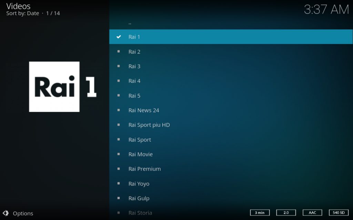Open the Rai Gulp channel
Image resolution: width=353 pixels, height=220 pixels.
tap(139, 198)
